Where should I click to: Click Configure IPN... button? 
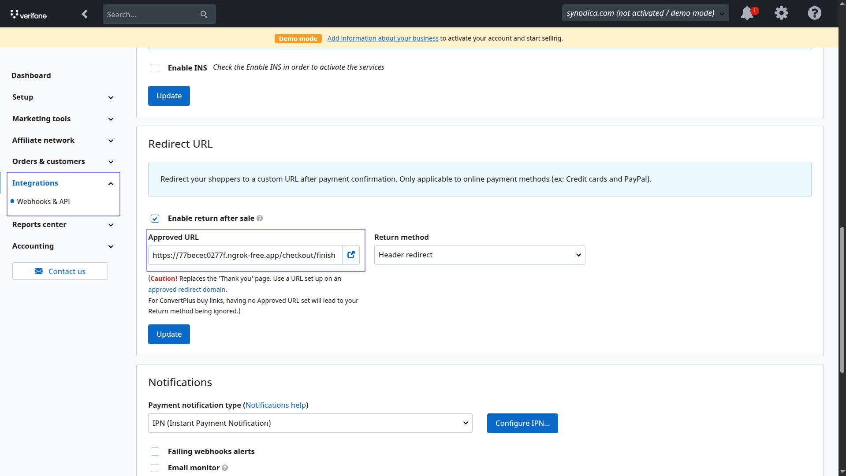(x=522, y=423)
